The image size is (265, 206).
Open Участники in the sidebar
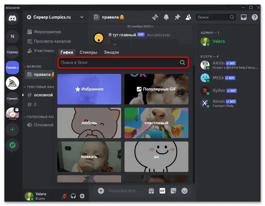pos(40,51)
